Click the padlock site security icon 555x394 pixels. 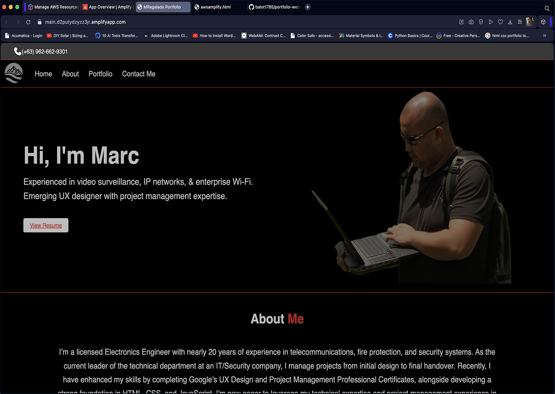[x=39, y=22]
